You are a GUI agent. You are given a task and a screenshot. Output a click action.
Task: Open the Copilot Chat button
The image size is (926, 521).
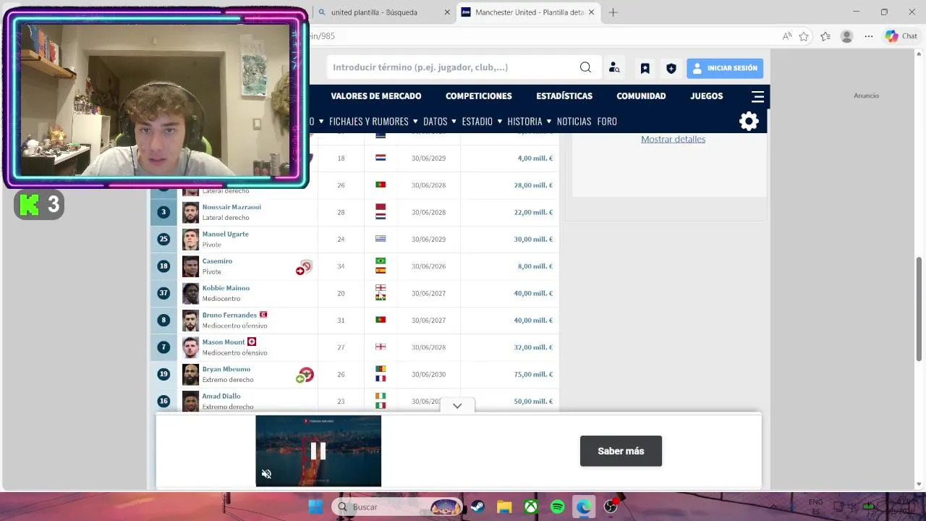(x=901, y=36)
